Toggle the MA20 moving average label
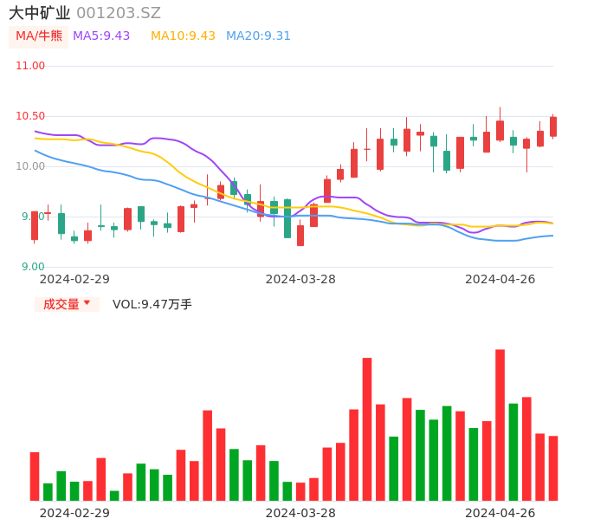 click(258, 36)
